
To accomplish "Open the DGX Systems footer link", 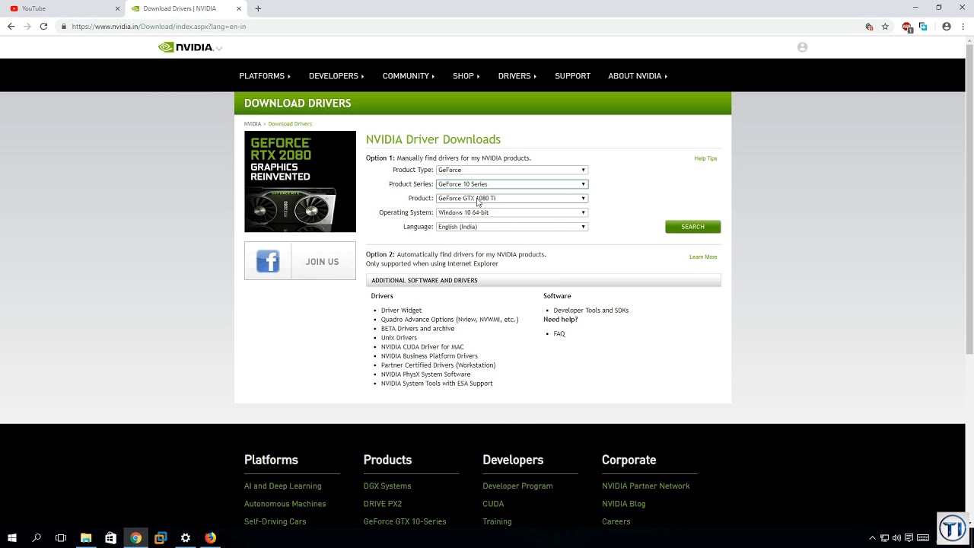I will tap(387, 486).
